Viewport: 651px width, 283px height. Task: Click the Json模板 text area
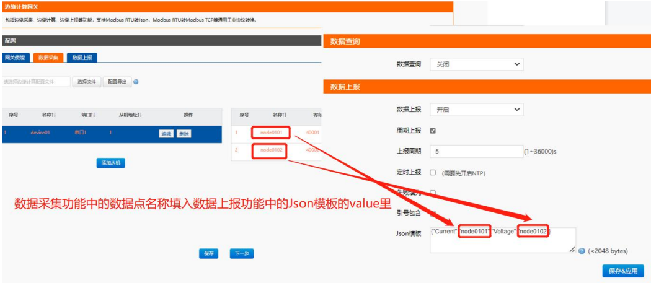point(503,240)
